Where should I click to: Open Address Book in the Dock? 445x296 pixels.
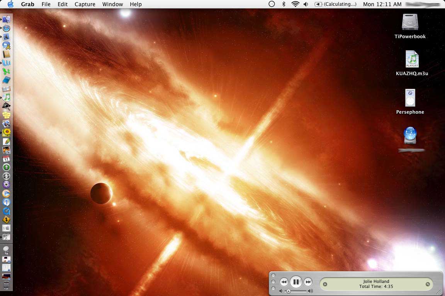pyautogui.click(x=6, y=54)
